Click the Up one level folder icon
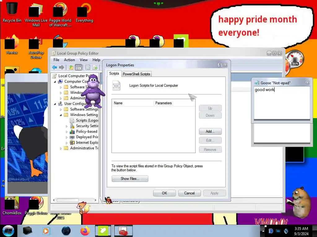 click(71, 68)
